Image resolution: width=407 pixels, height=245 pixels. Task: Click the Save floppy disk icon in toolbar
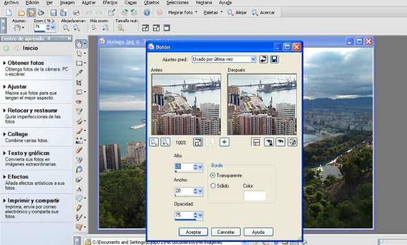click(53, 12)
